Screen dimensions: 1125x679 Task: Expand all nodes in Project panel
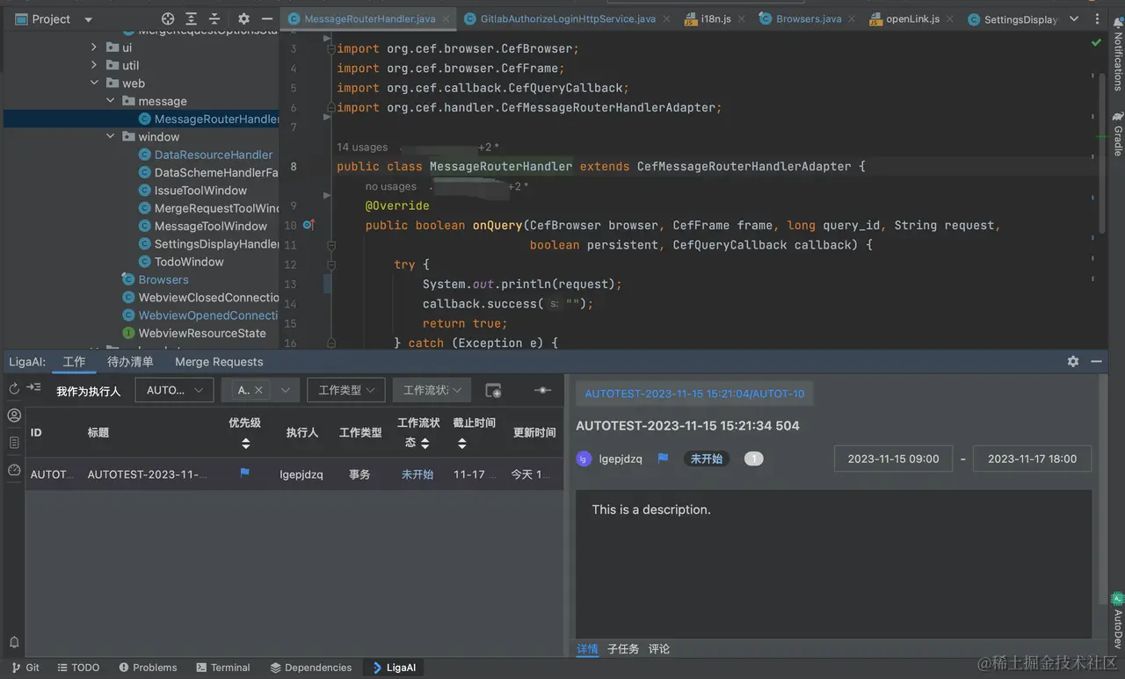coord(192,18)
